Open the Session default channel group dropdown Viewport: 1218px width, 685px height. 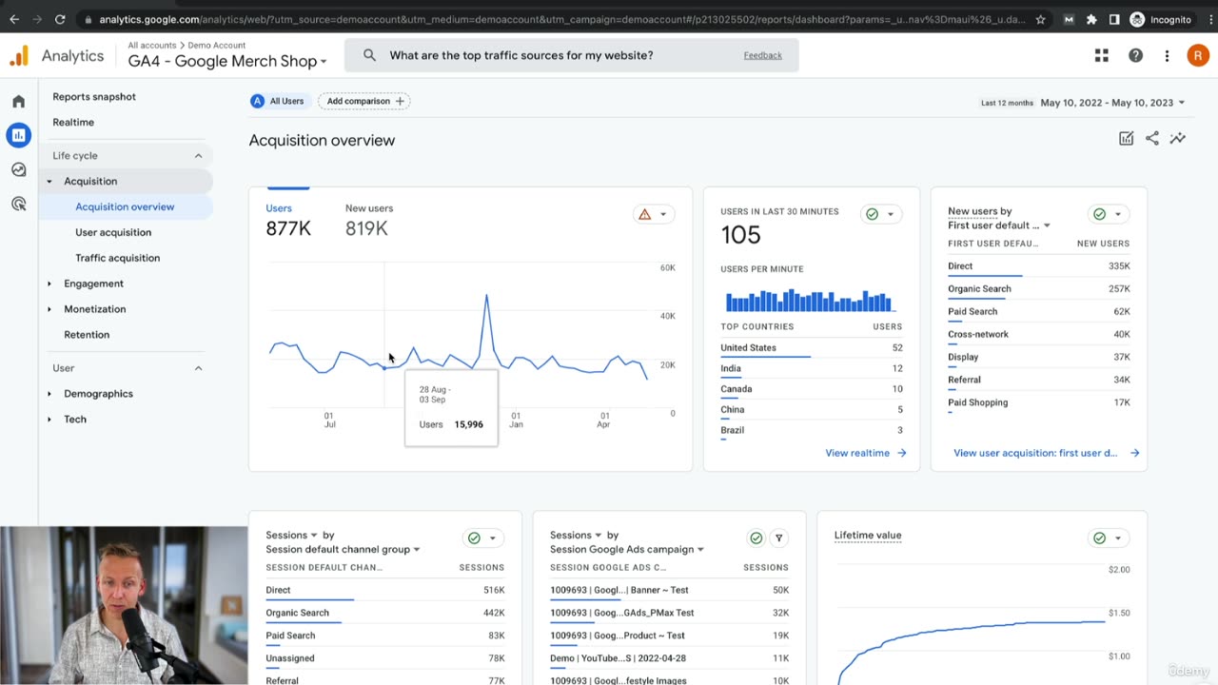[343, 549]
